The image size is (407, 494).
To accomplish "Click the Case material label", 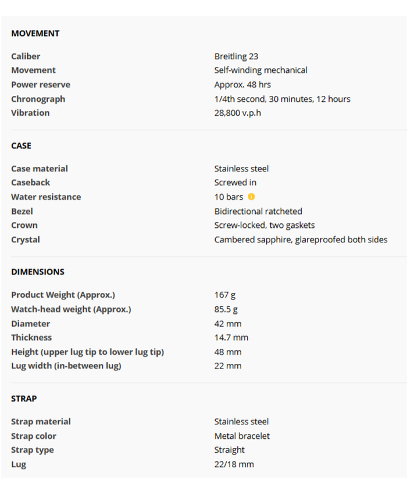I will point(40,169).
